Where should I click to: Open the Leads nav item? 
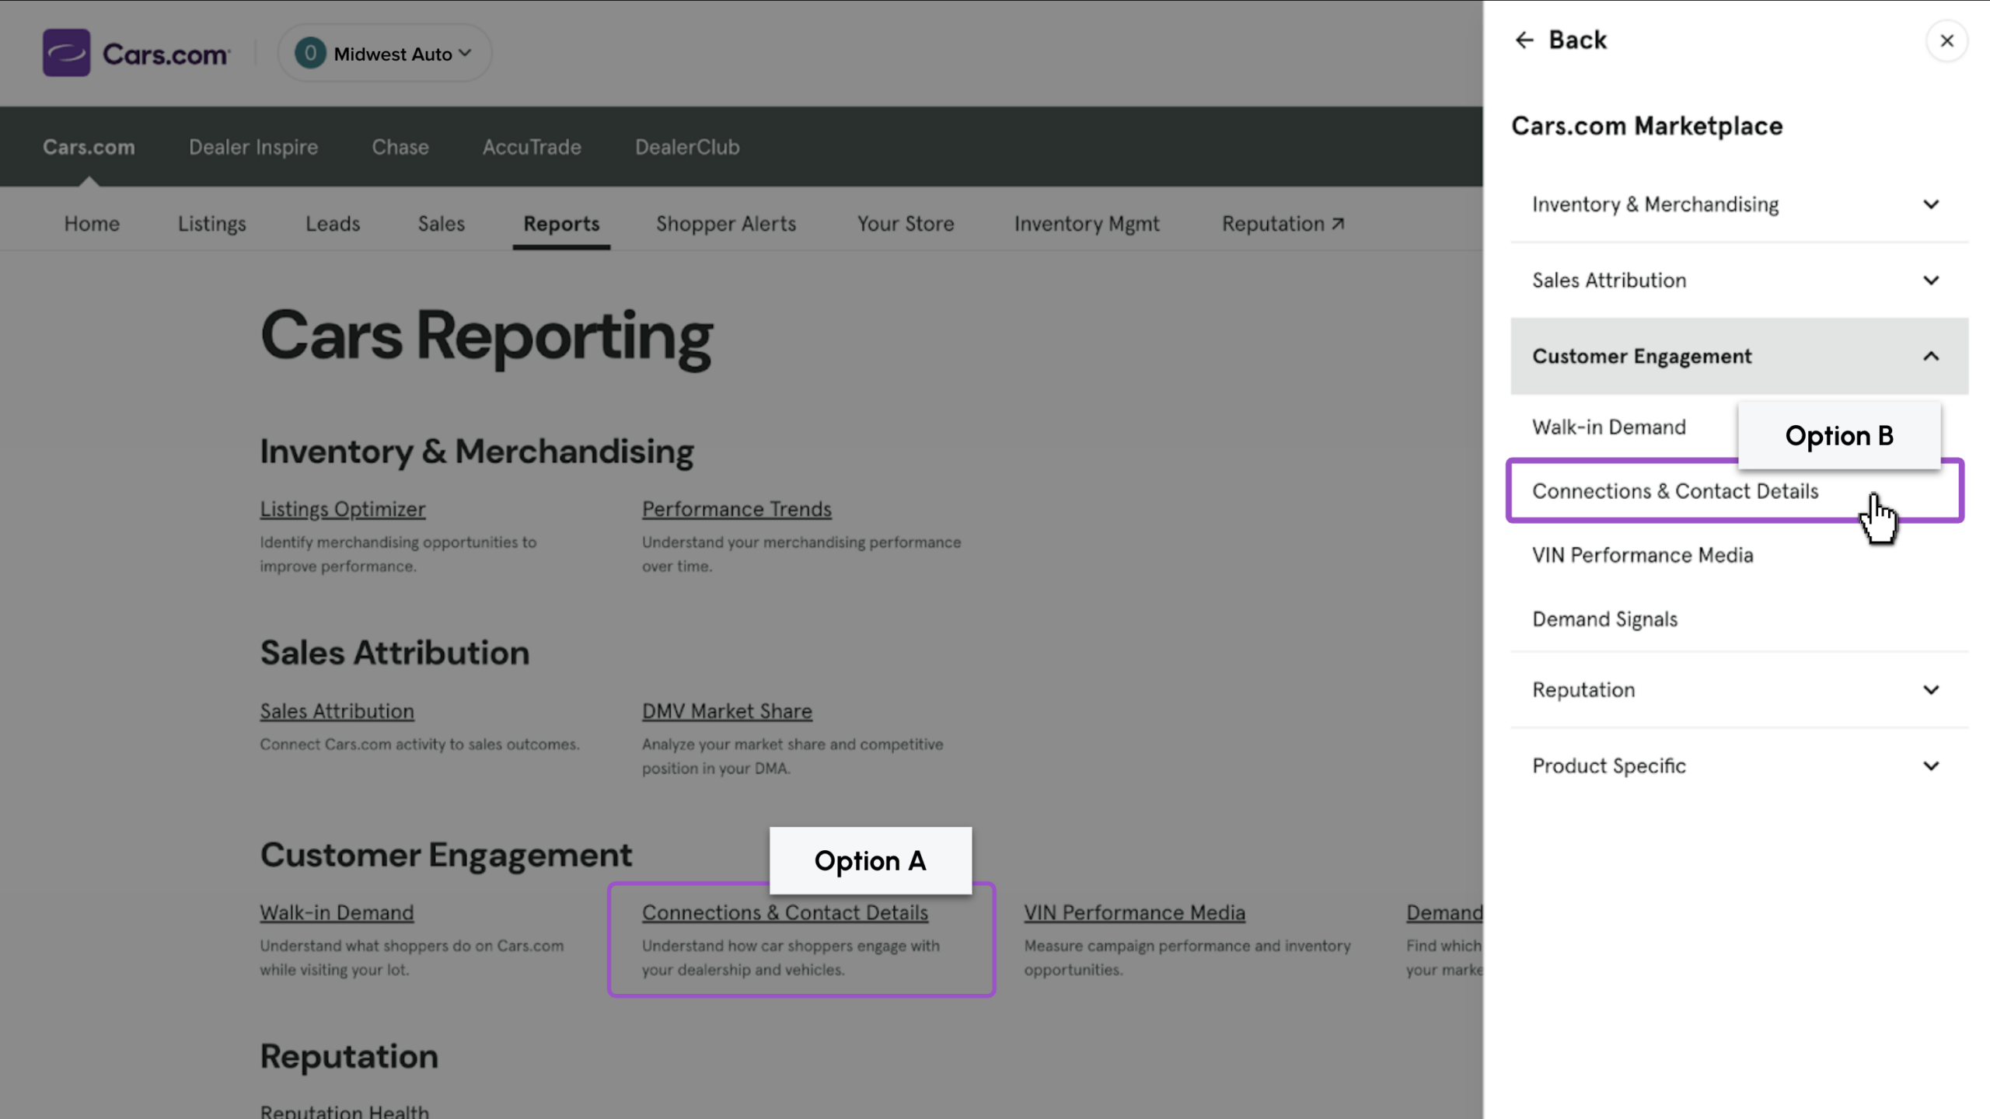click(x=333, y=224)
